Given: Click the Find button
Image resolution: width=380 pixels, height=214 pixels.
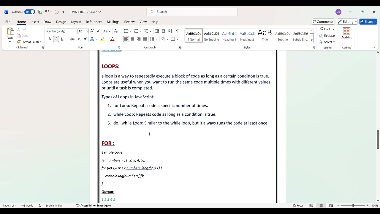Looking at the screenshot, I should point(325,29).
